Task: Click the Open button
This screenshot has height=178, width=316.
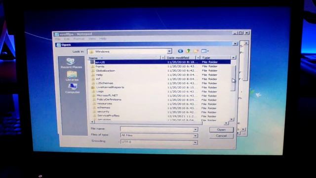Action: click(221, 130)
